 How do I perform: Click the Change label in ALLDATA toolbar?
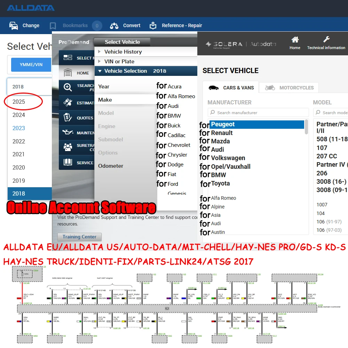pyautogui.click(x=31, y=25)
